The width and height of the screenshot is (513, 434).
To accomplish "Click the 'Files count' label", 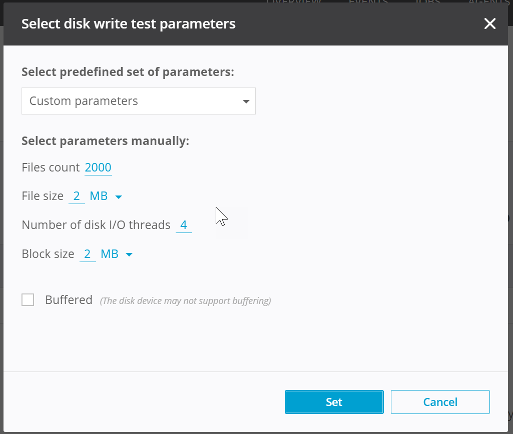I will [x=51, y=167].
